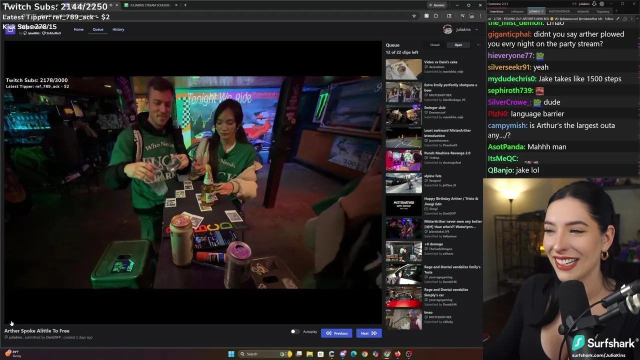Open the Windows Start menu
640x360 pixels.
click(231, 354)
